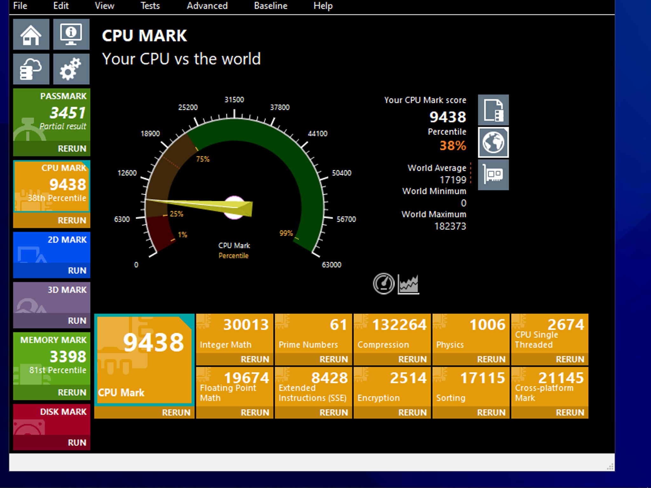Open Preferences with the gear icon
This screenshot has width=651, height=488.
tap(71, 69)
